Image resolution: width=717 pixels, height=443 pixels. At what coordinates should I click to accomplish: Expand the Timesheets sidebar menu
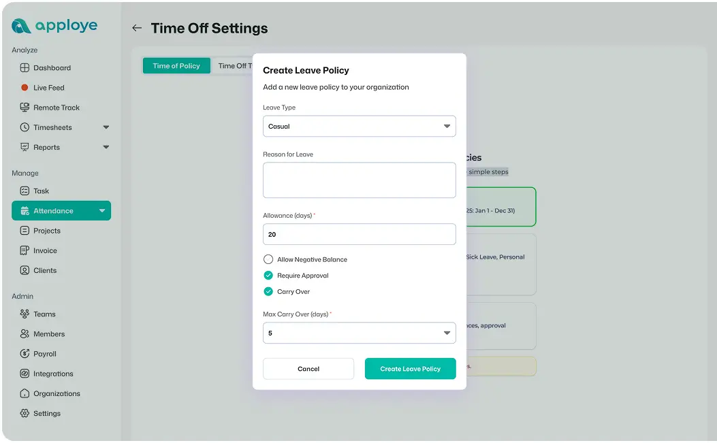(x=106, y=127)
